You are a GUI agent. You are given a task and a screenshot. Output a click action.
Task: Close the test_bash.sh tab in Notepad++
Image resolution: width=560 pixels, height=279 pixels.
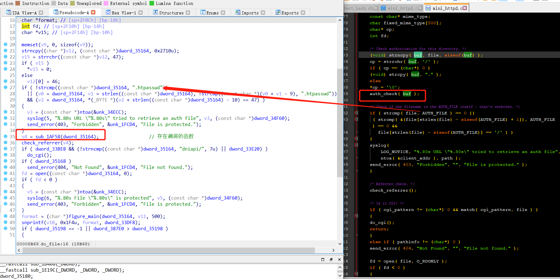376,8
